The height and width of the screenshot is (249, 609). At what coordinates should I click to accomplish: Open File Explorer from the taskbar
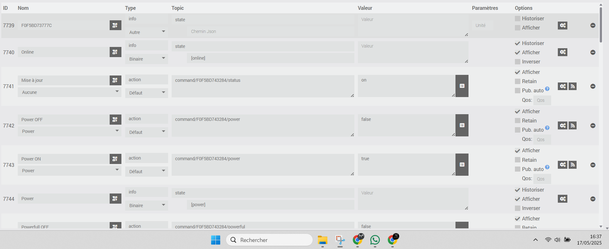(x=323, y=240)
